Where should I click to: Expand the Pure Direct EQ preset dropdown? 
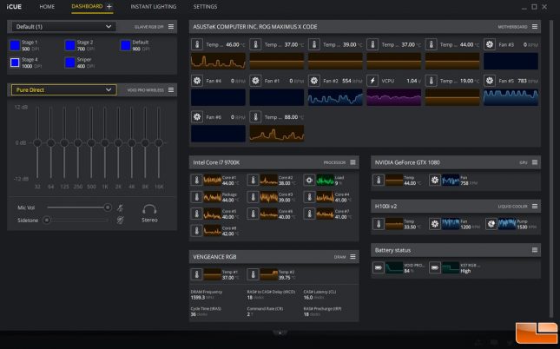point(63,90)
